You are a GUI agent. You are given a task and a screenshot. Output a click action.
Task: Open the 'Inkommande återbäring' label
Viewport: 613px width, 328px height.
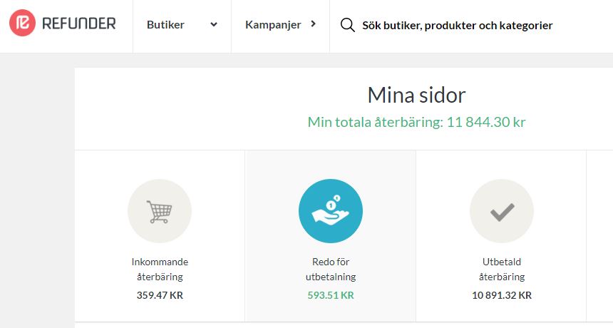(160, 269)
